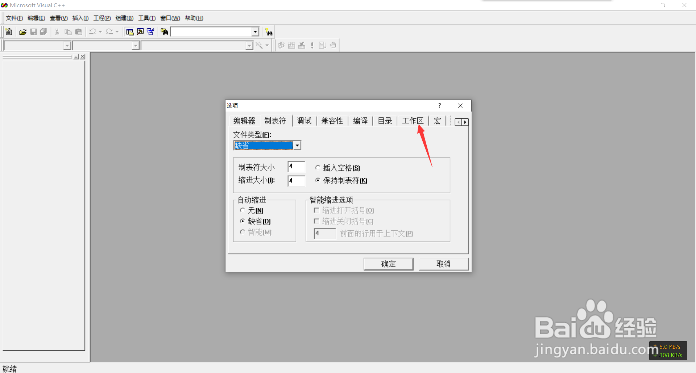Image resolution: width=696 pixels, height=373 pixels.
Task: Open the WizardBar actions dropdown arrow
Action: click(267, 45)
